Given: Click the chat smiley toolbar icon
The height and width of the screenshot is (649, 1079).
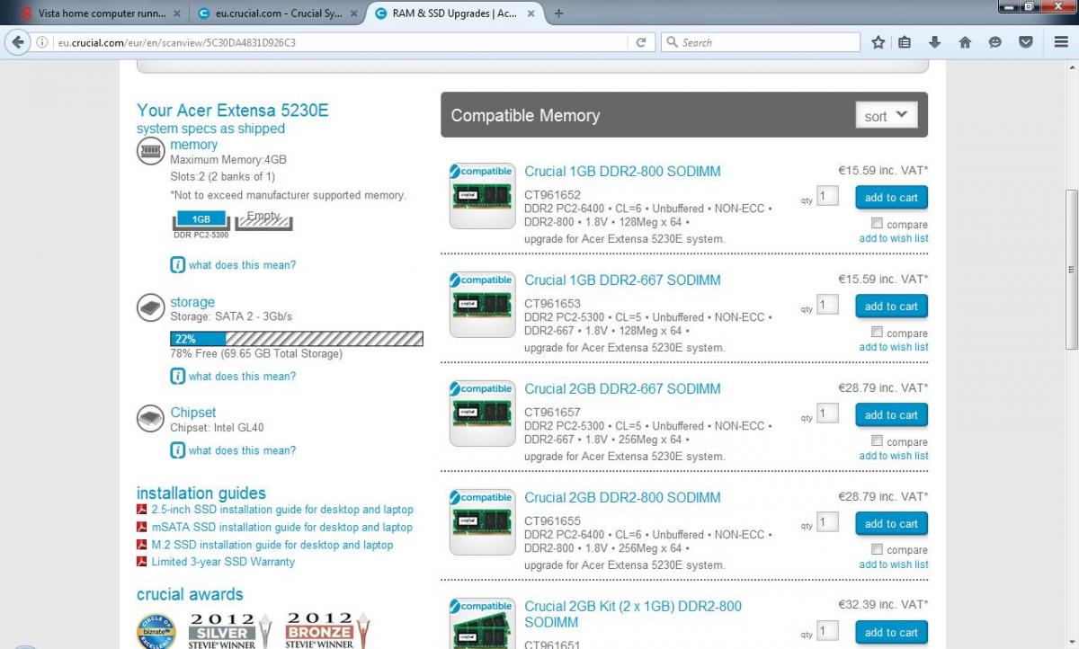Looking at the screenshot, I should tap(995, 42).
